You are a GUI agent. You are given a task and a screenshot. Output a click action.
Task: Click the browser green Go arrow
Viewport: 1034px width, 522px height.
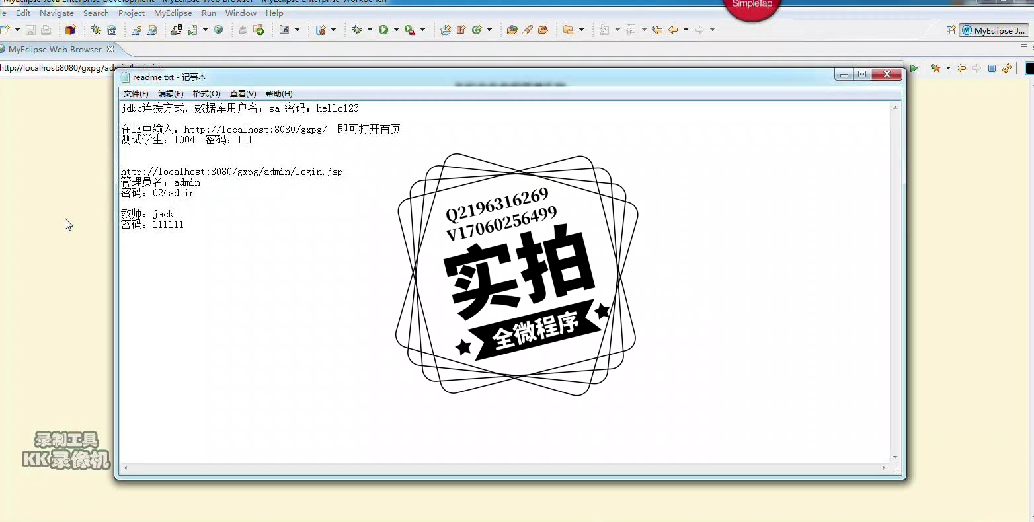coord(914,68)
